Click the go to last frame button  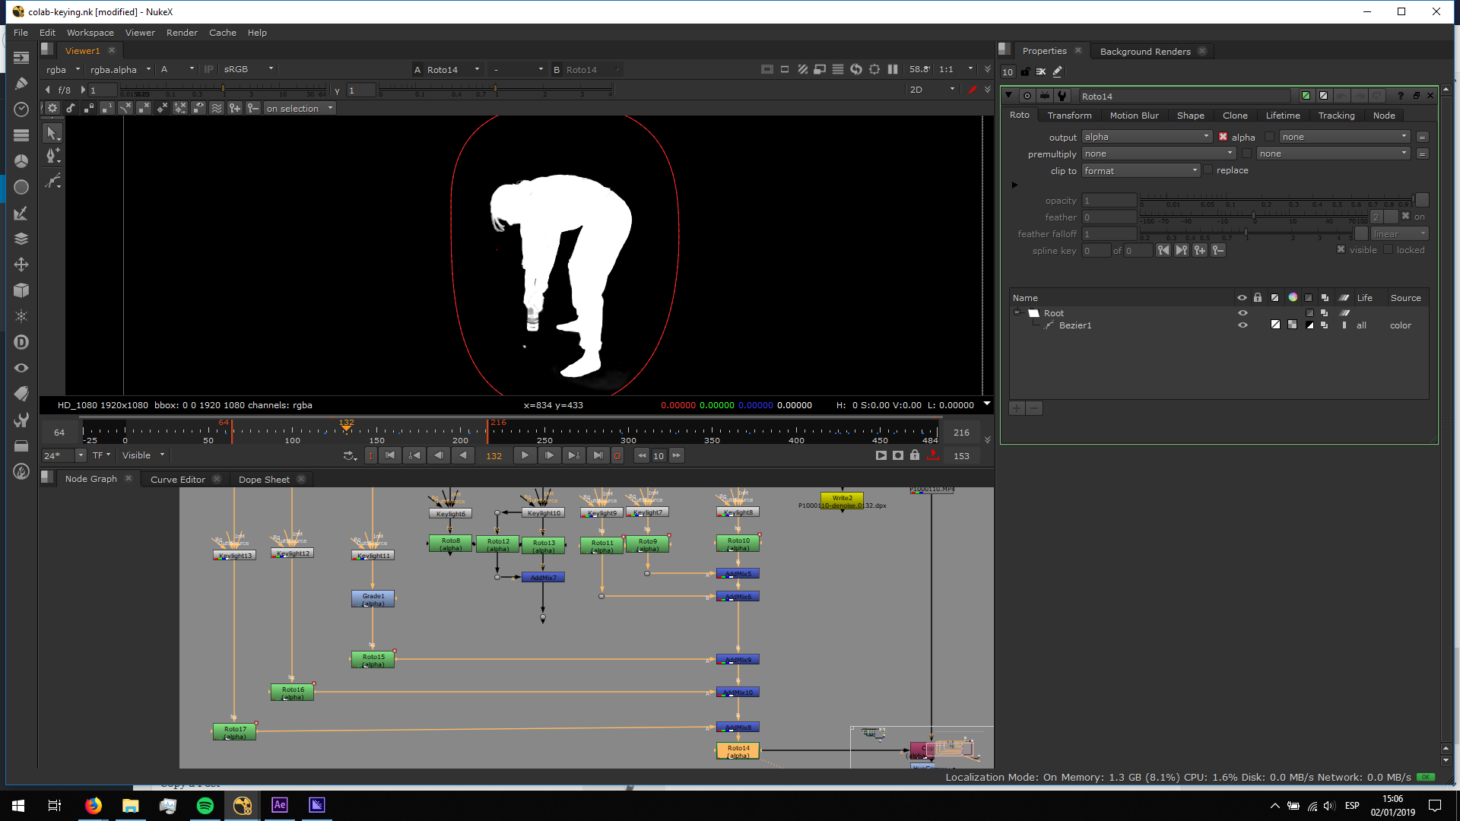click(x=598, y=455)
